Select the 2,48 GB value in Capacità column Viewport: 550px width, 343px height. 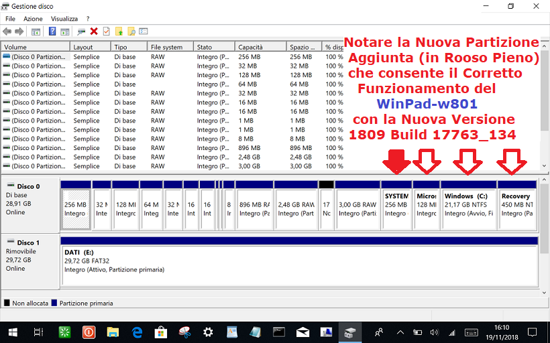pyautogui.click(x=249, y=157)
